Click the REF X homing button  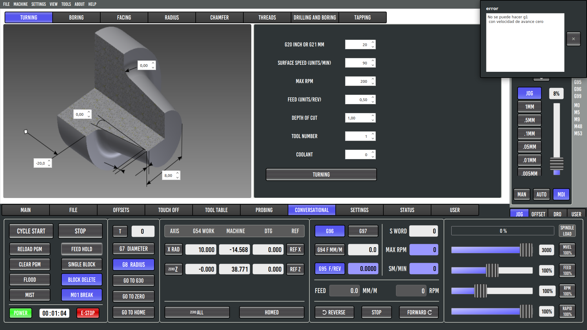coord(295,249)
